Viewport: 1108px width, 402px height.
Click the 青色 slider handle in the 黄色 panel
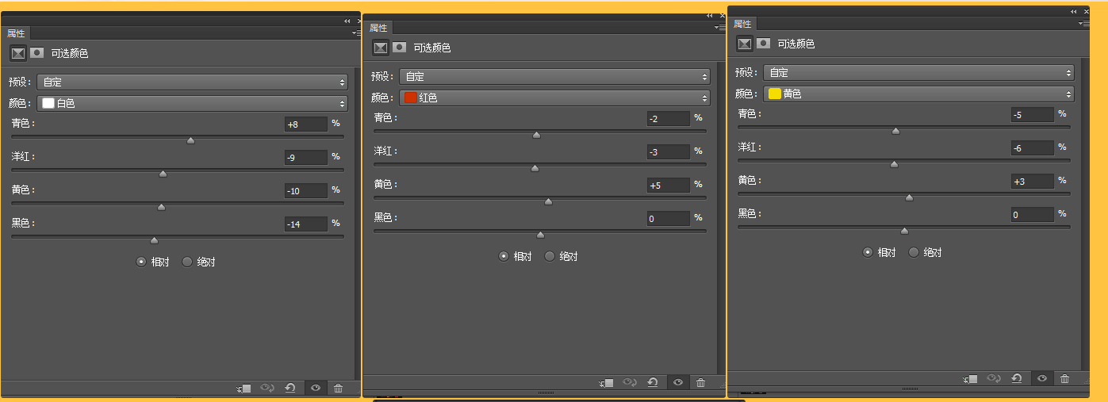click(x=895, y=131)
